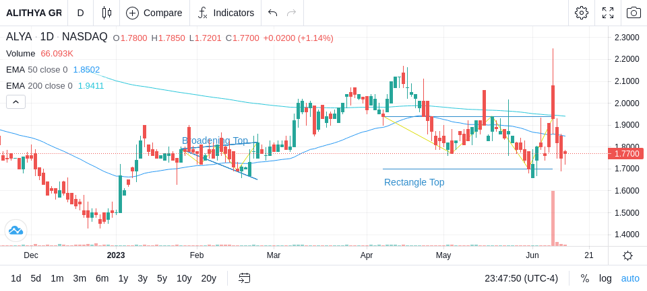Set range to 5y

click(x=162, y=279)
